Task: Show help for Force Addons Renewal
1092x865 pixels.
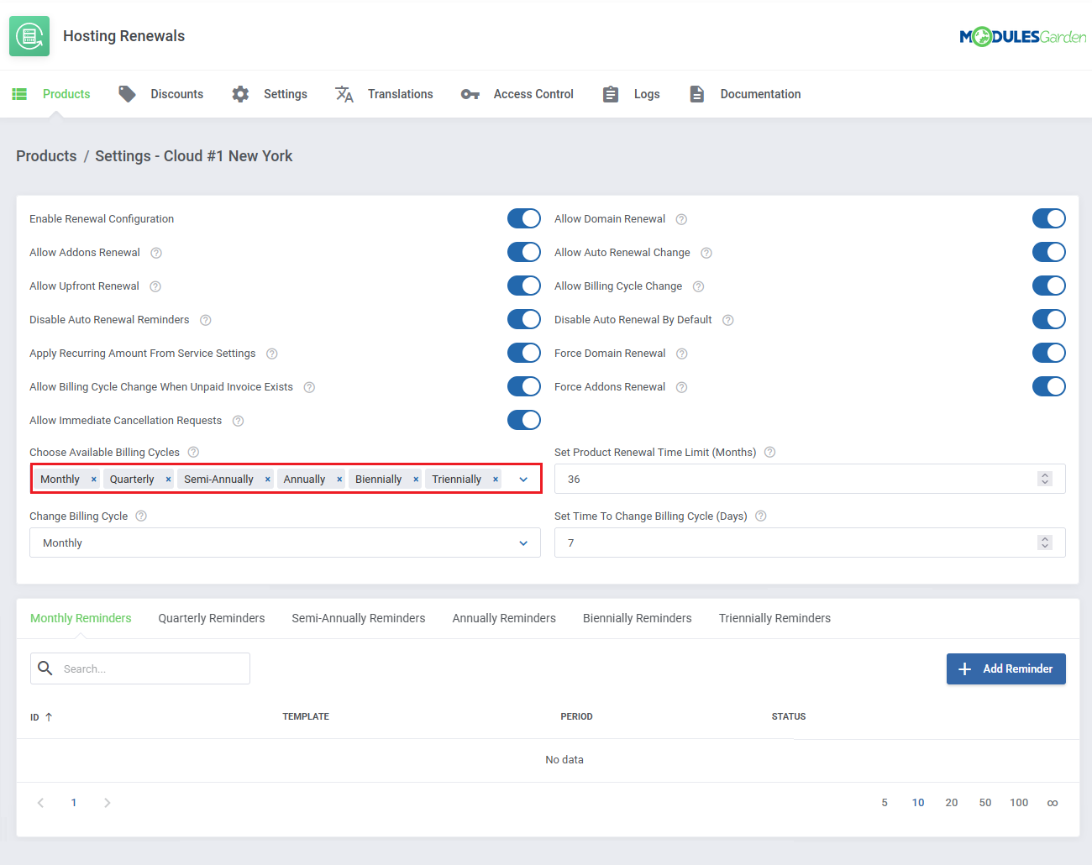Action: pyautogui.click(x=682, y=387)
